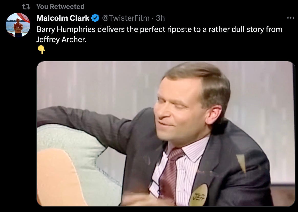Click the Malcolm Clark display name
Viewport: 298px width, 212px height.
pyautogui.click(x=63, y=18)
